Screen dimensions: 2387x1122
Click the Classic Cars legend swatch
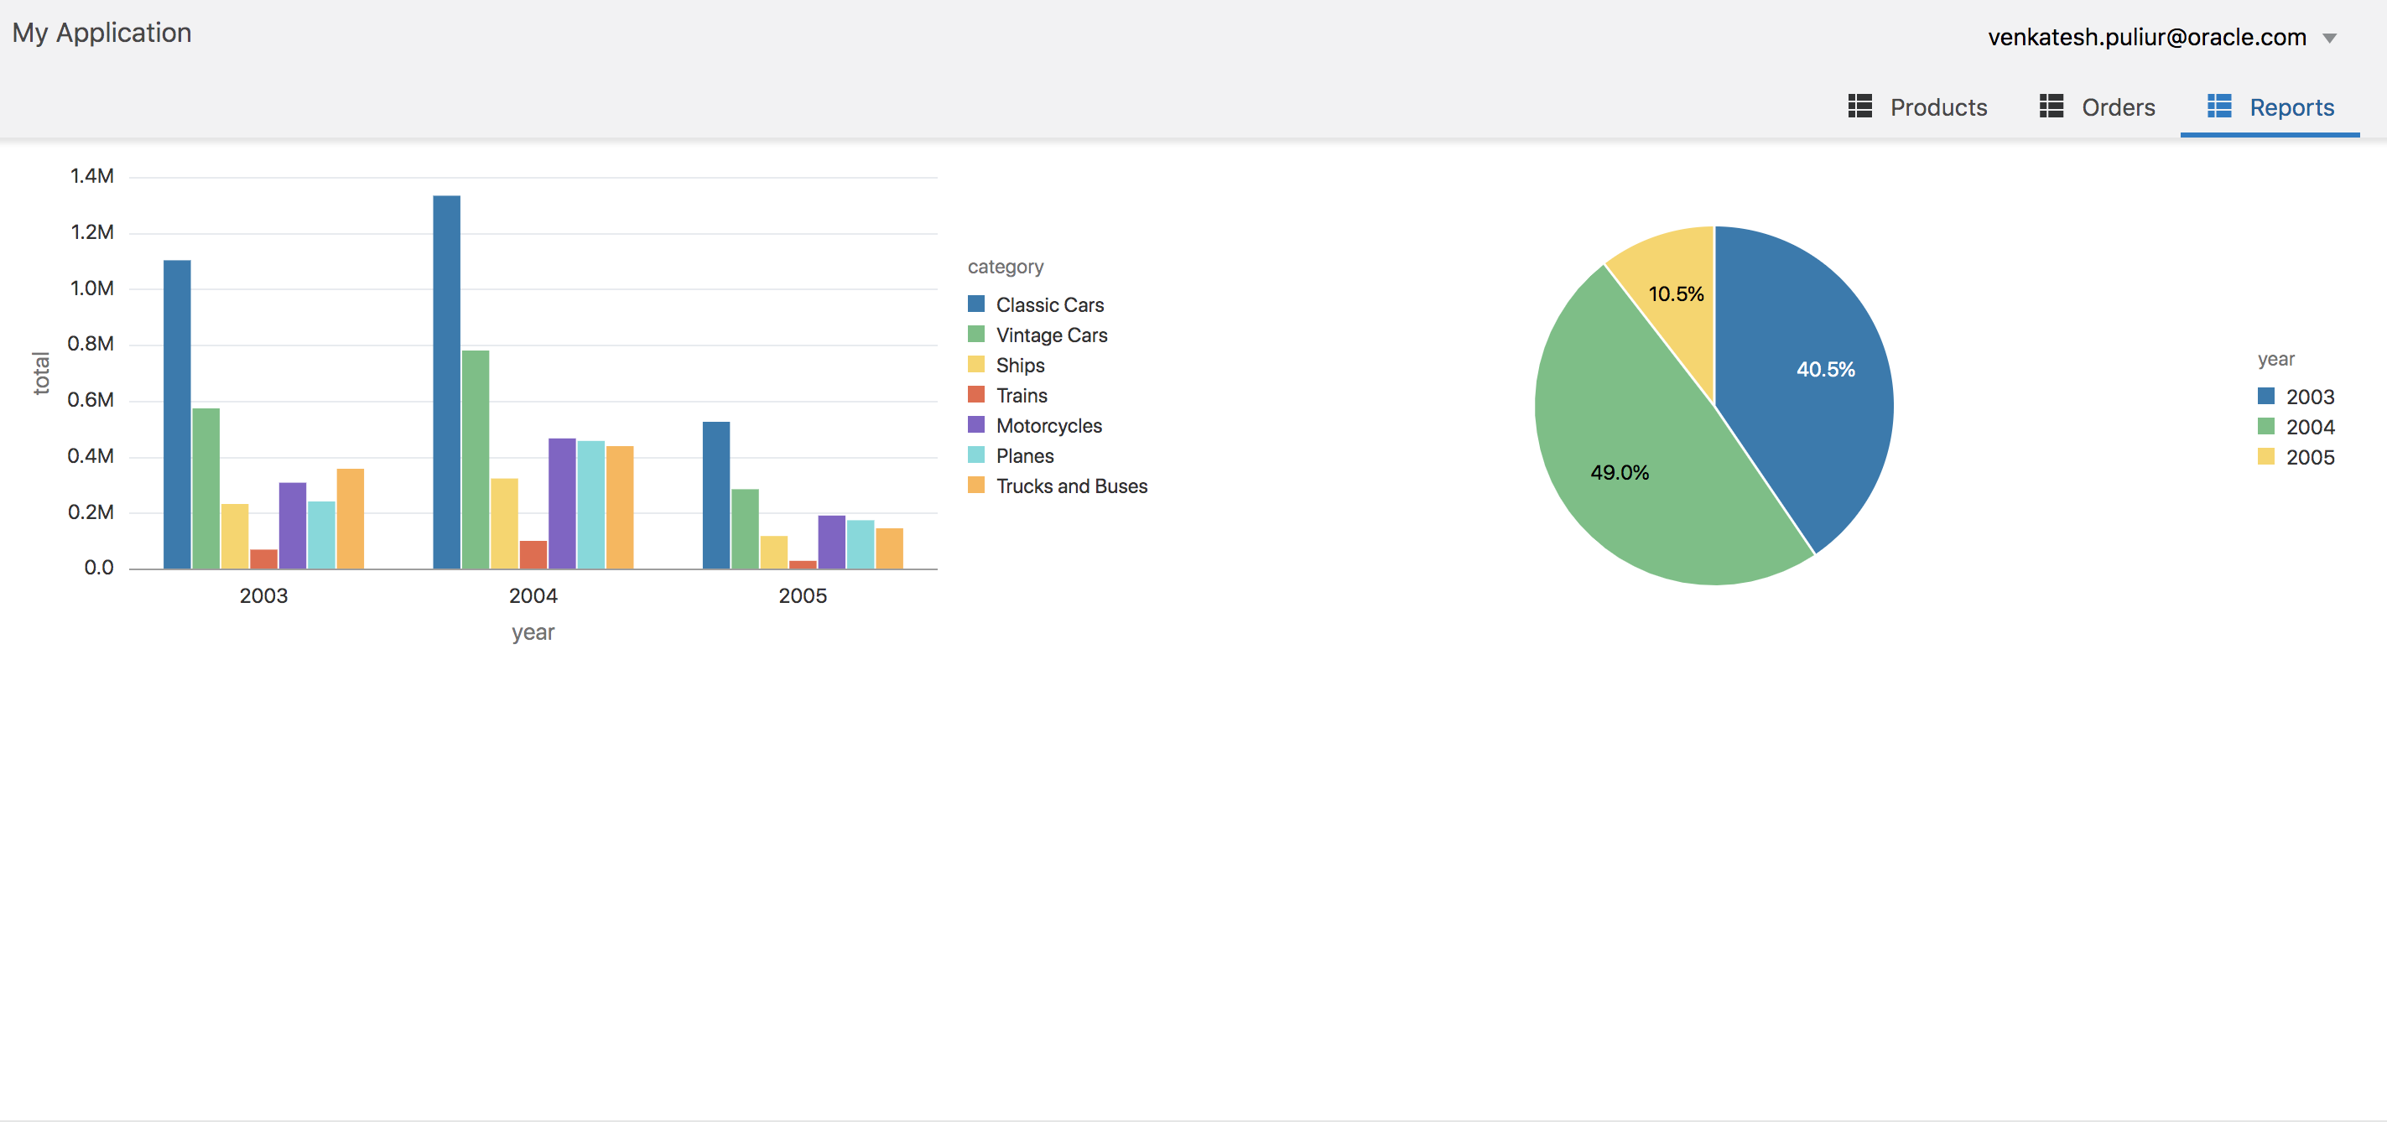pyautogui.click(x=975, y=304)
